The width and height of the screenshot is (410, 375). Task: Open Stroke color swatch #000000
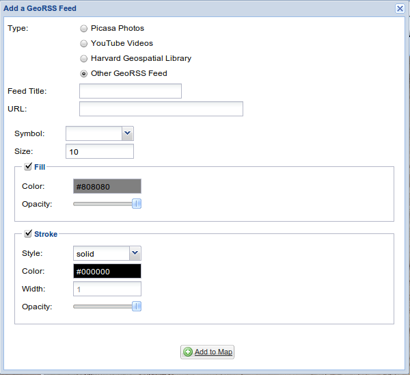tap(107, 271)
